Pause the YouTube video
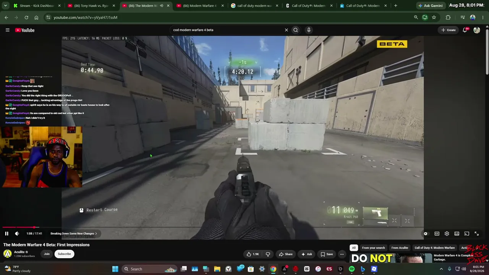The width and height of the screenshot is (489, 275). (6, 233)
